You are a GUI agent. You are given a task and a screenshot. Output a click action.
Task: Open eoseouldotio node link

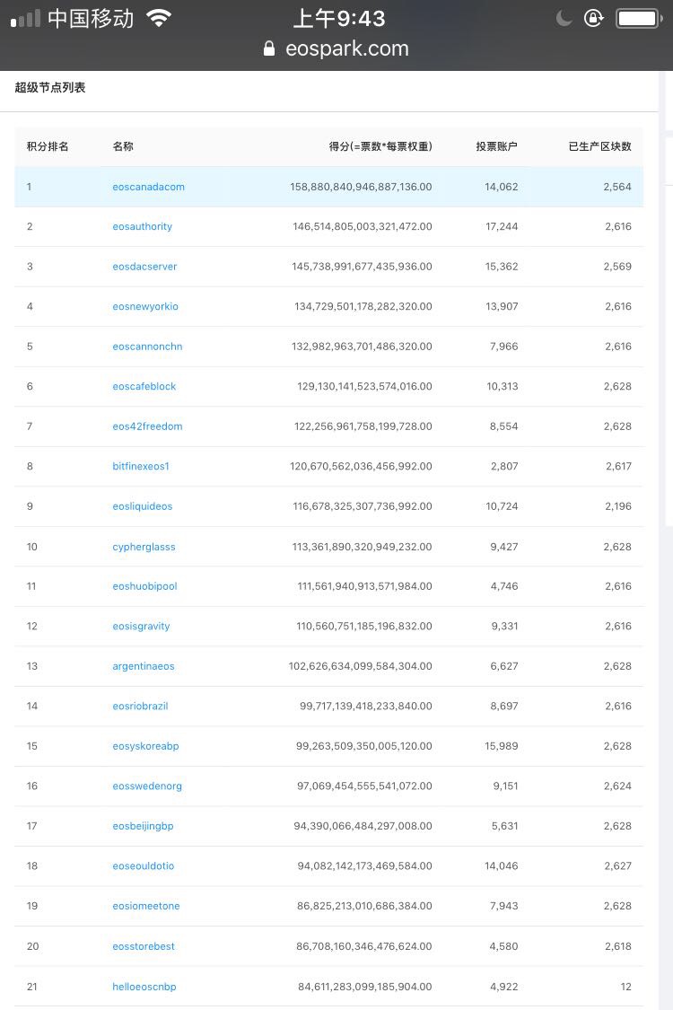pyautogui.click(x=143, y=865)
